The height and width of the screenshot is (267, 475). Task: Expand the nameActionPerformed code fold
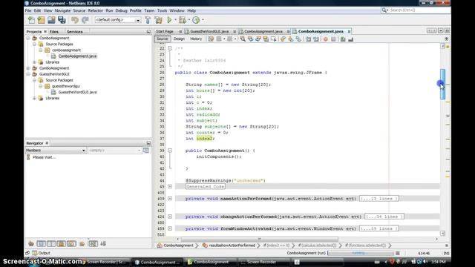point(170,199)
